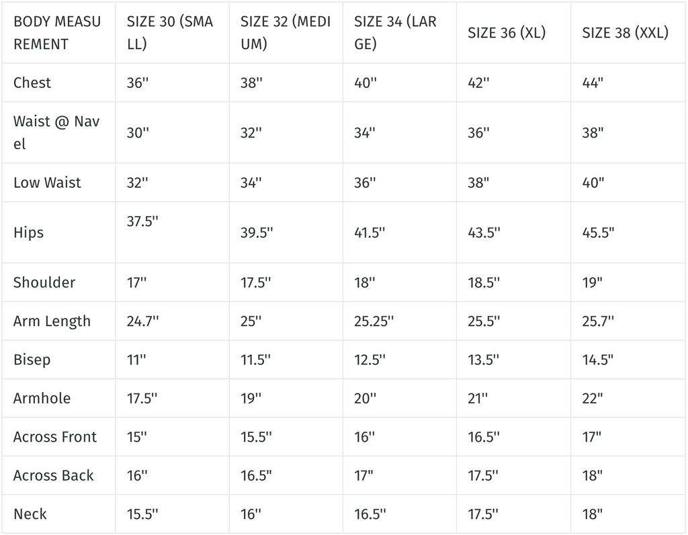Image resolution: width=688 pixels, height=535 pixels.
Task: Select the Armhole row label
Action: (x=42, y=398)
